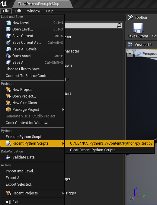The height and width of the screenshot is (205, 157).
Task: Click the Open Level folder icon
Action: pos(8,29)
